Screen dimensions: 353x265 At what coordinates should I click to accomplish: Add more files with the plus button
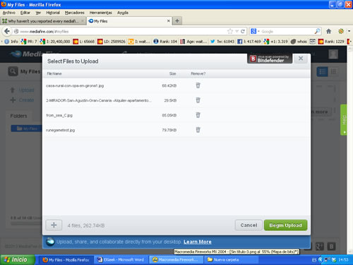54,225
